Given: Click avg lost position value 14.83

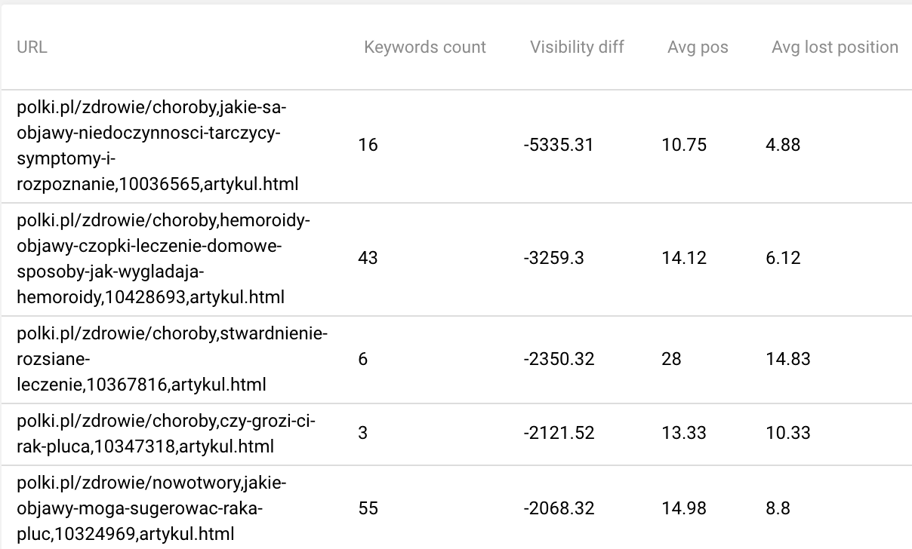Looking at the screenshot, I should 787,359.
